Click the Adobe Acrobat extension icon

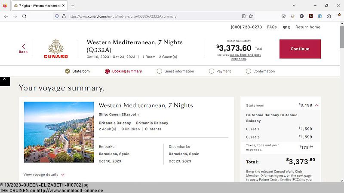coord(310,16)
